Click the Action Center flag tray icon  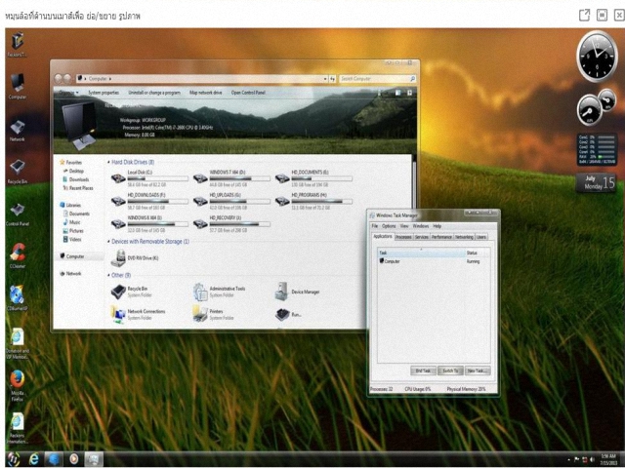577,459
